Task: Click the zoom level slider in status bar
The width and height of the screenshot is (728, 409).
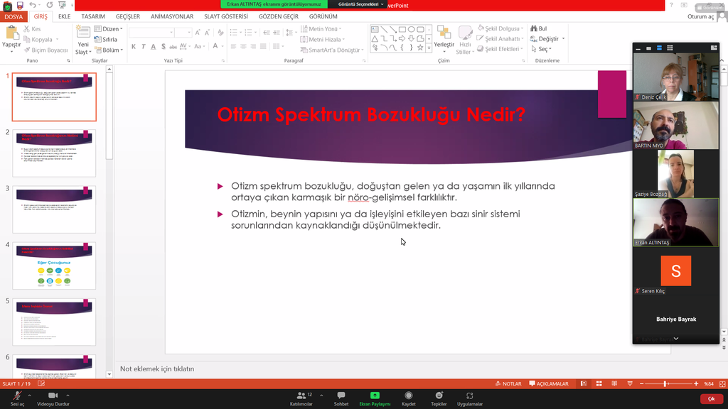Action: [x=665, y=384]
